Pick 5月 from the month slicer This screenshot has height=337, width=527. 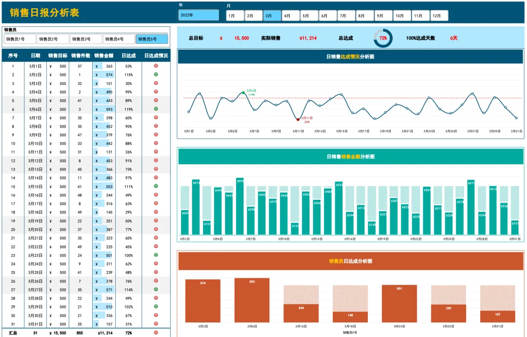point(309,16)
